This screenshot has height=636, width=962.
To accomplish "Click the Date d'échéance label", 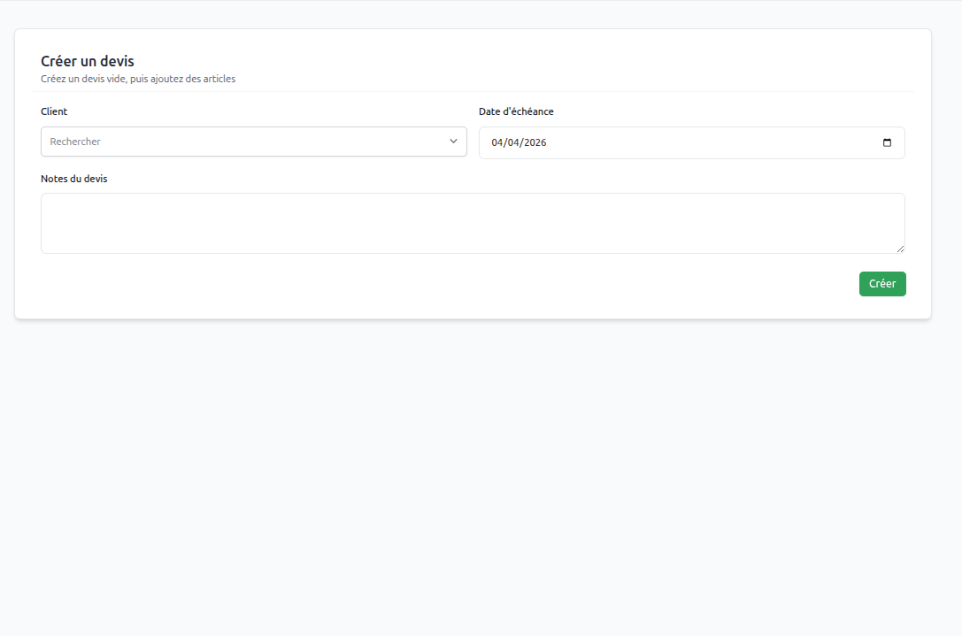I will click(x=516, y=111).
